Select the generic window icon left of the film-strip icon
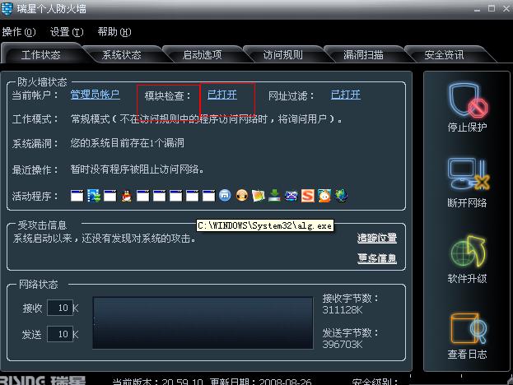 [x=77, y=196]
